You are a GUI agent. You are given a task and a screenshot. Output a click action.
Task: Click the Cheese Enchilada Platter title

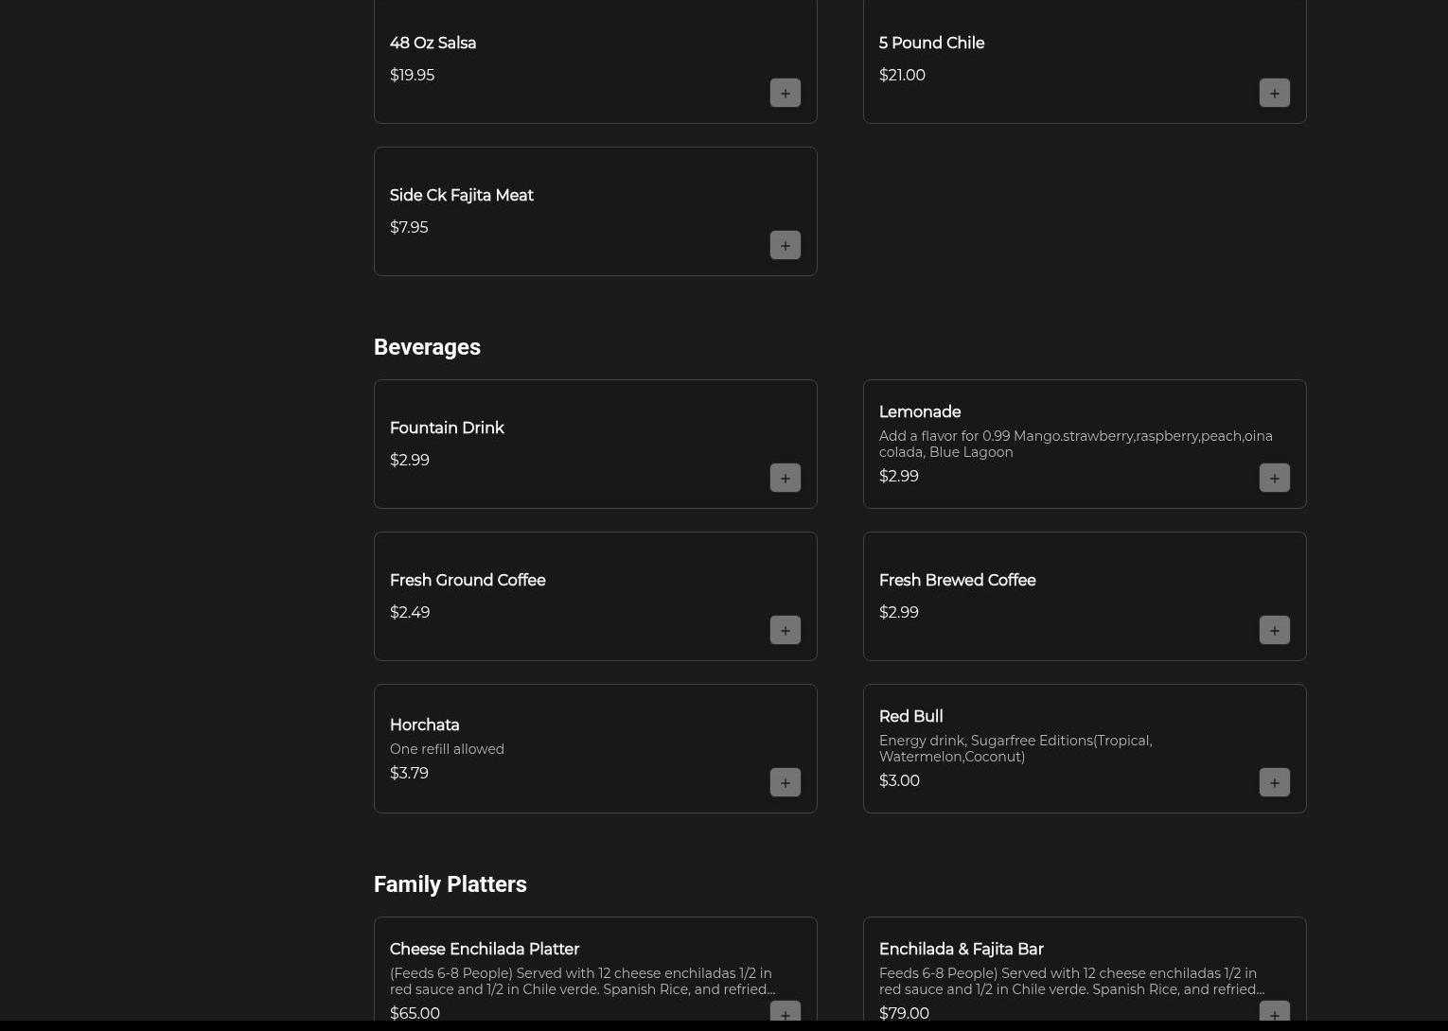coord(484,949)
